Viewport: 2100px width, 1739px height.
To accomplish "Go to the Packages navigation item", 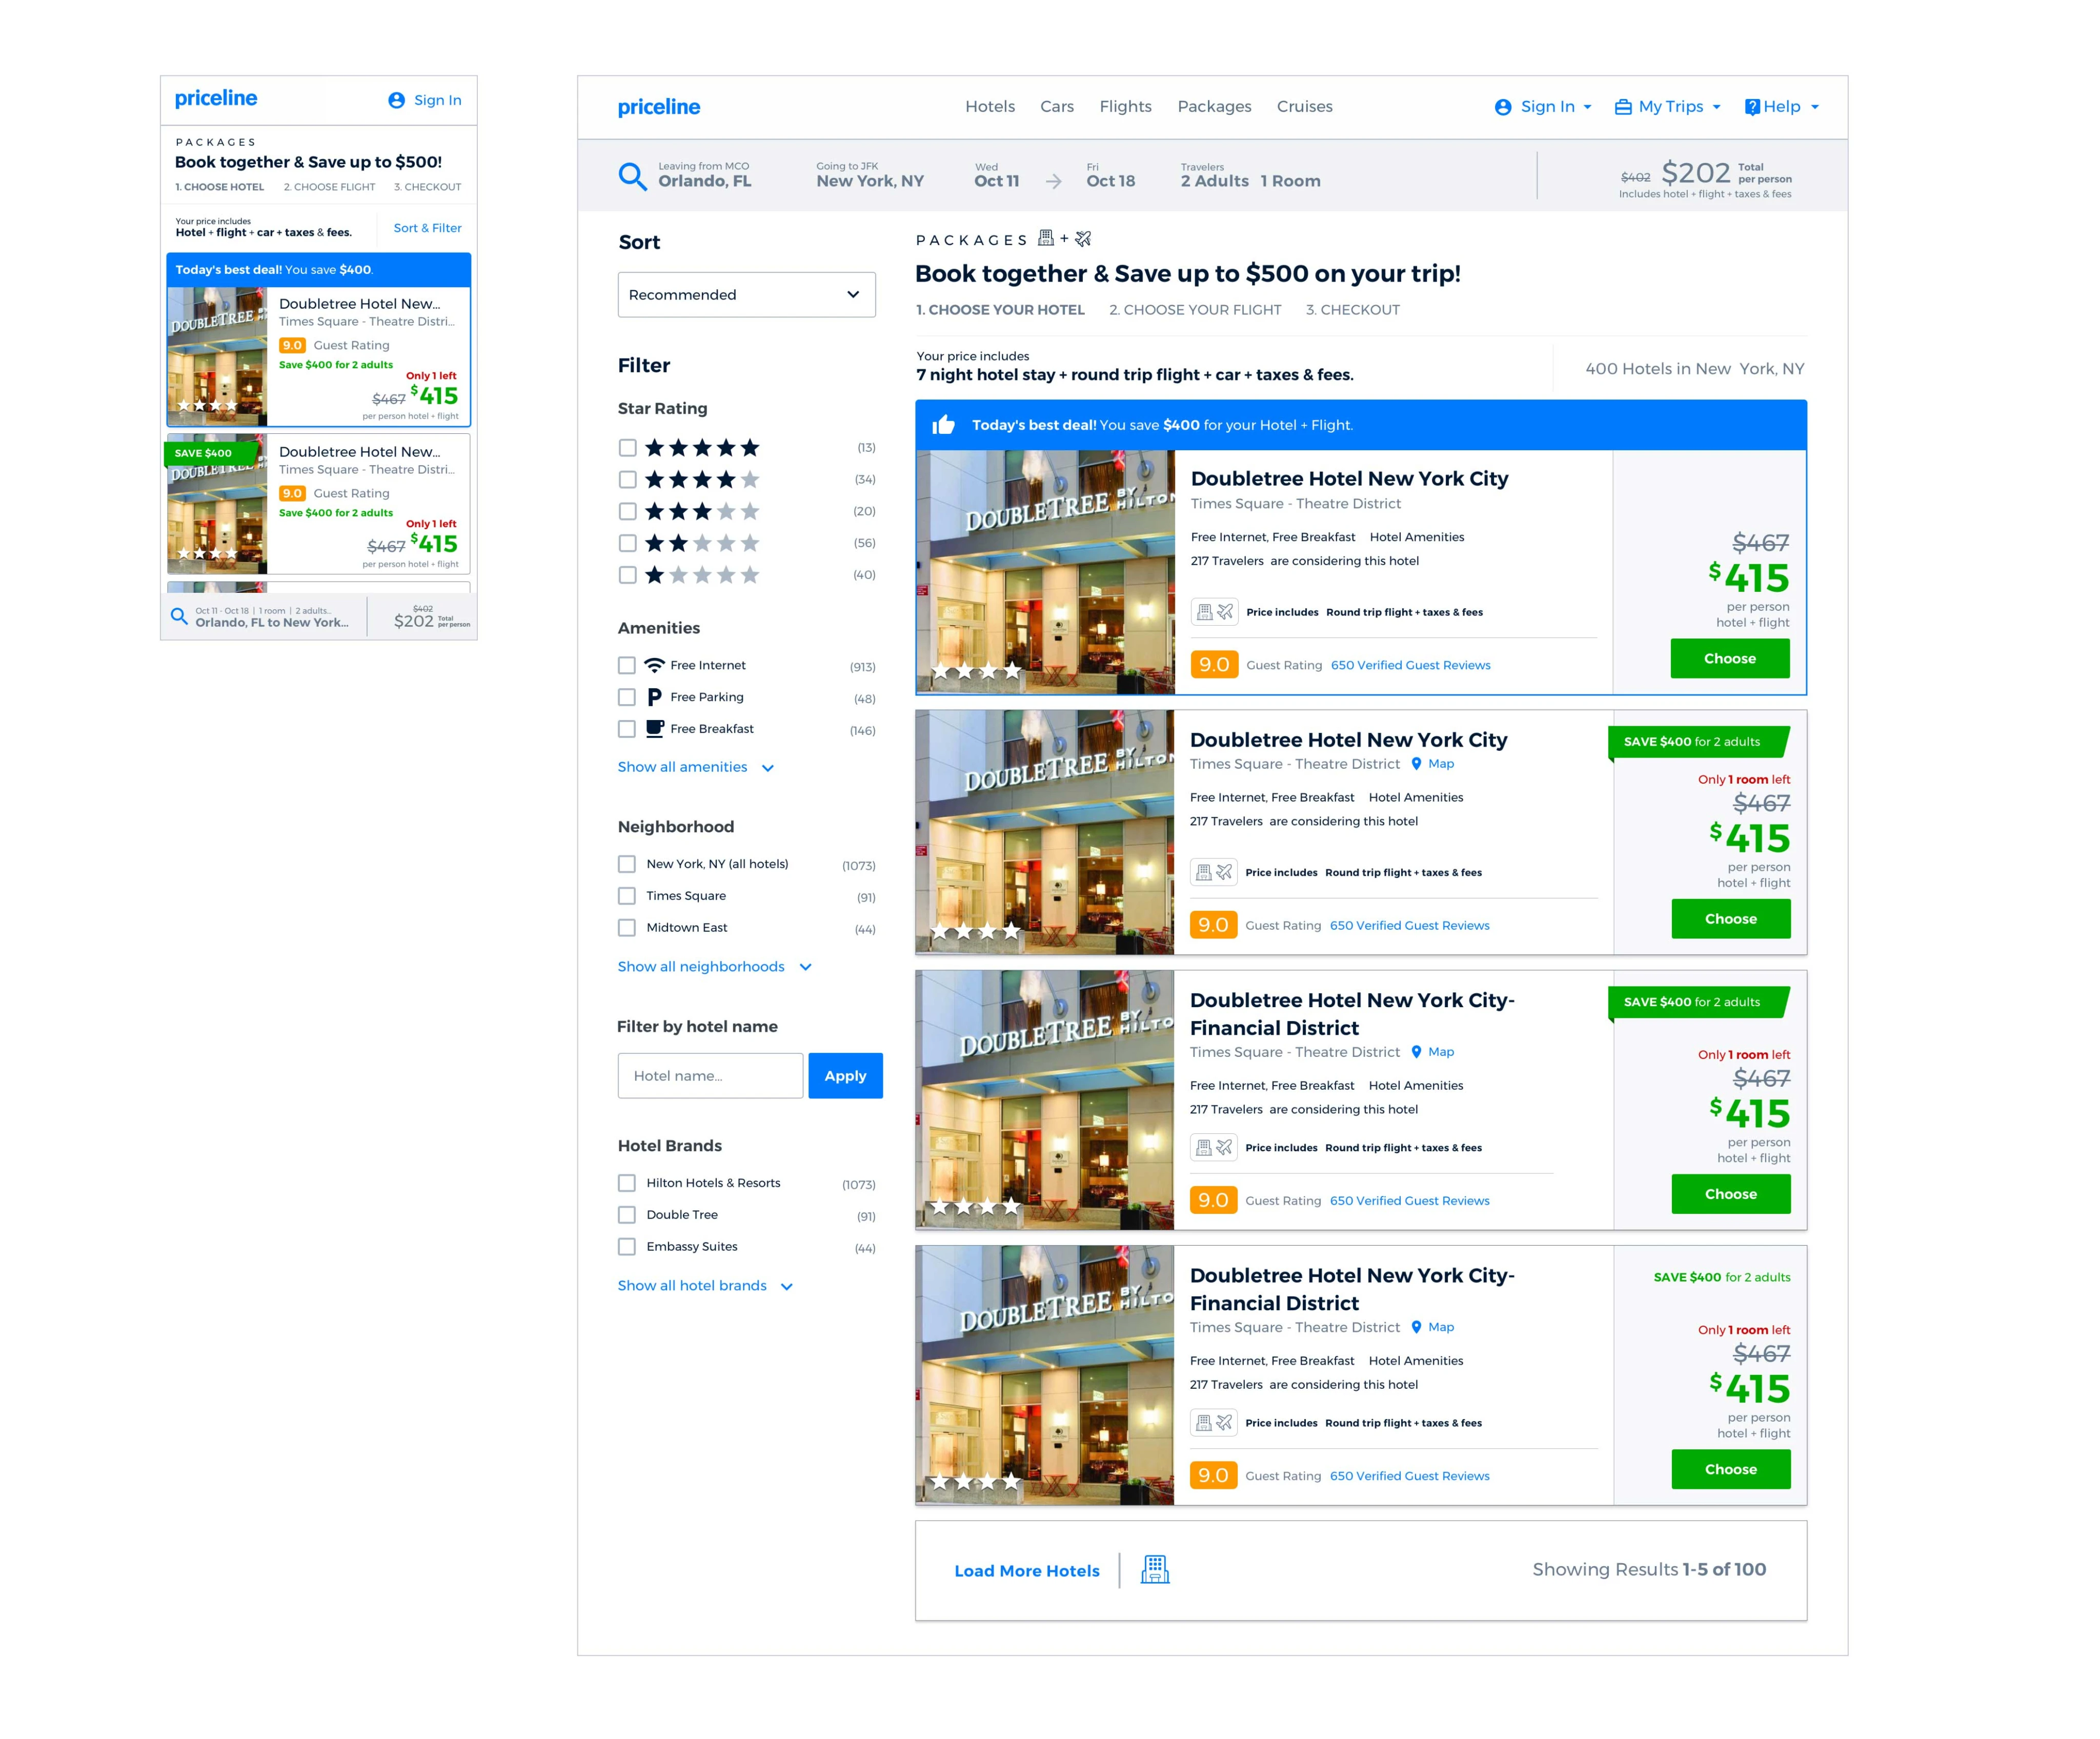I will pyautogui.click(x=1215, y=107).
